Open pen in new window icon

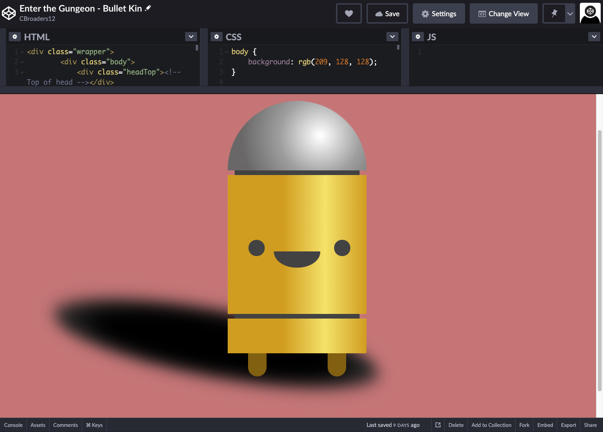(438, 425)
